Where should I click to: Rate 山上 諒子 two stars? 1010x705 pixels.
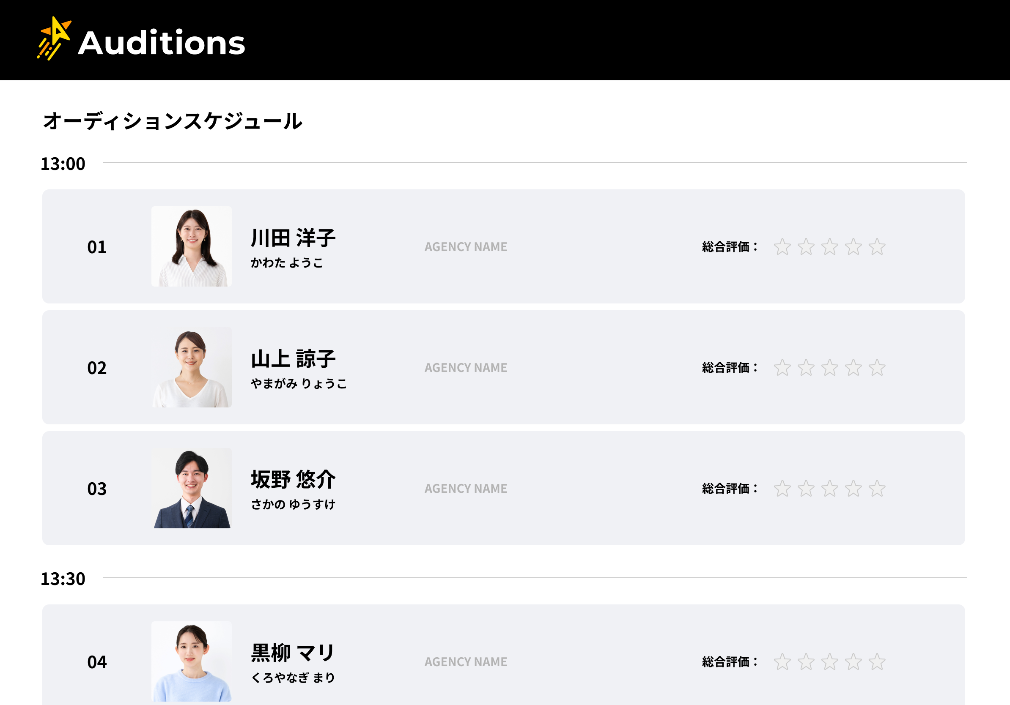click(x=806, y=368)
